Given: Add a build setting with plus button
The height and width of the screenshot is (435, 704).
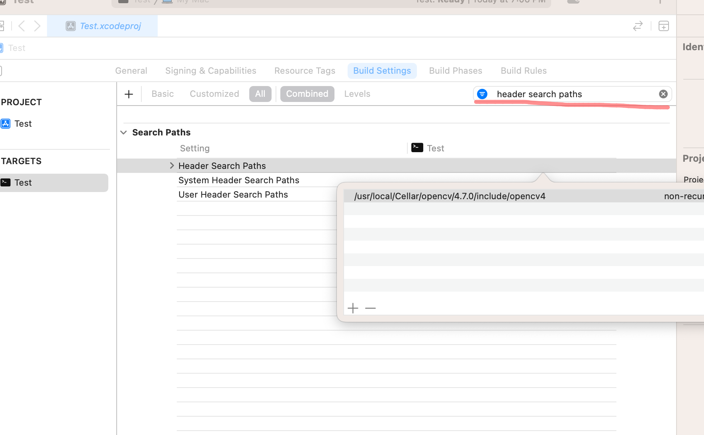Looking at the screenshot, I should (129, 94).
